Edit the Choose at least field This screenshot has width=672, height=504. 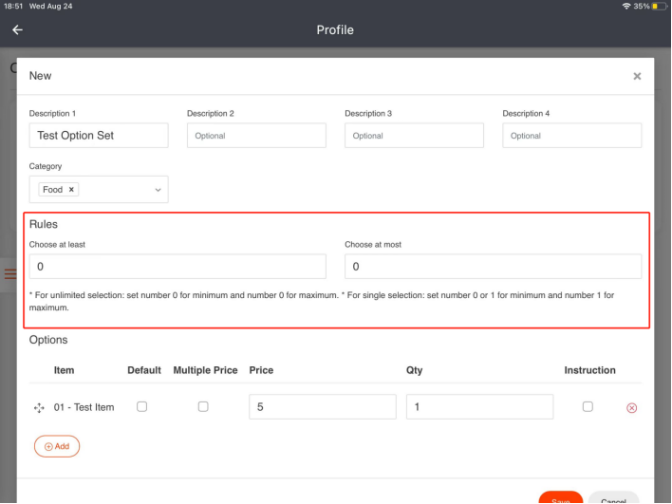tap(177, 267)
